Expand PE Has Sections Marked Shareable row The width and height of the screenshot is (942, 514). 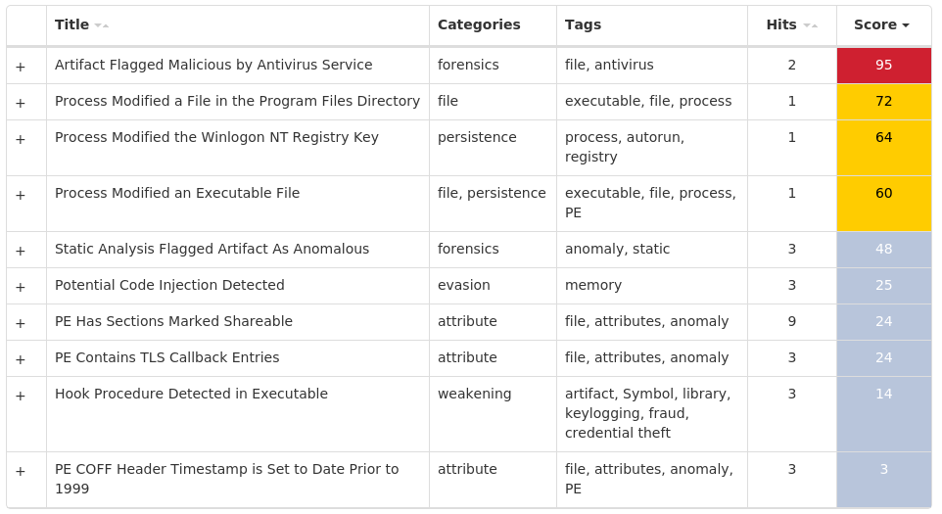(x=21, y=323)
